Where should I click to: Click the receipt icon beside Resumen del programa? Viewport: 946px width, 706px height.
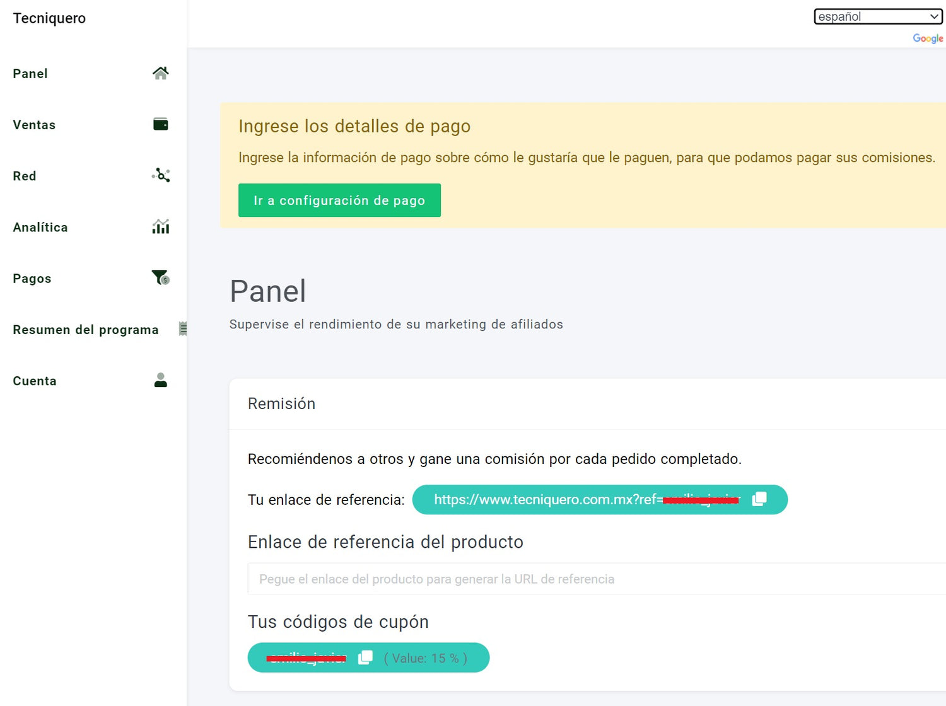coord(182,328)
